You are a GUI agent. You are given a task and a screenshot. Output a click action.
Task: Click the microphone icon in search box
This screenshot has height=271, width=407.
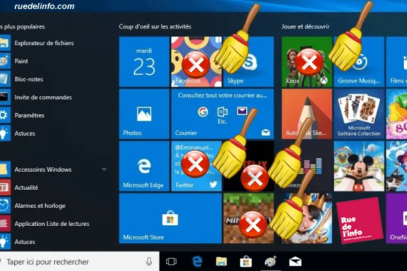click(x=149, y=262)
